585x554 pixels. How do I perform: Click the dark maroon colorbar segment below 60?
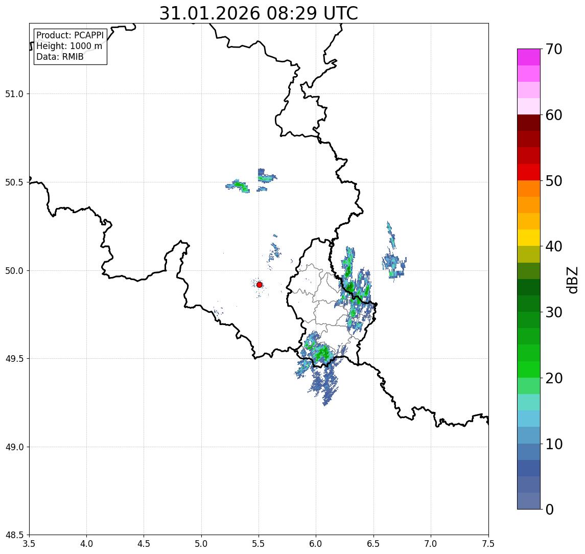point(529,123)
